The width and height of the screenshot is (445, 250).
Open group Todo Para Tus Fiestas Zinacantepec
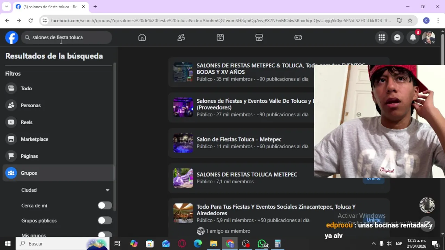coord(276,210)
